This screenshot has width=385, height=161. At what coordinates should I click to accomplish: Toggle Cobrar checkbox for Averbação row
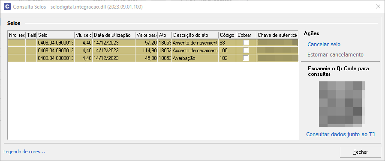246,58
